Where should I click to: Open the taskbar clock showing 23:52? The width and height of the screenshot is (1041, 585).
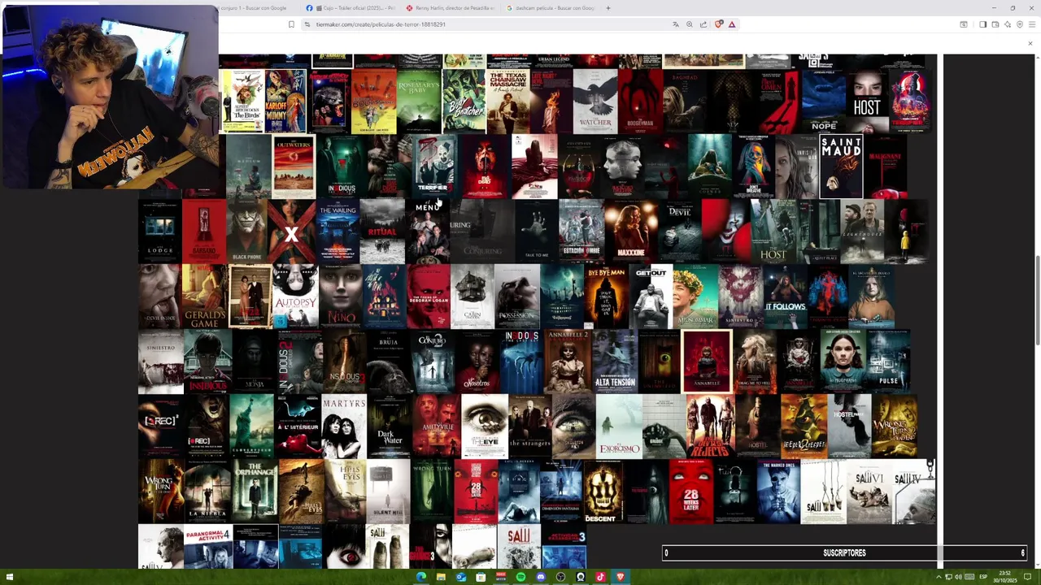coord(1005,577)
